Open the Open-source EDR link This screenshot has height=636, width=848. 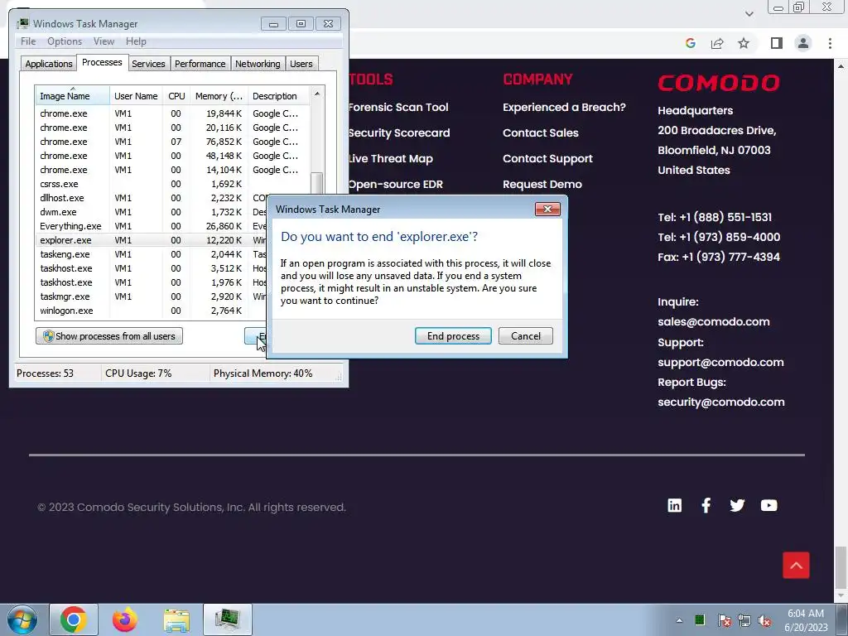tap(396, 185)
